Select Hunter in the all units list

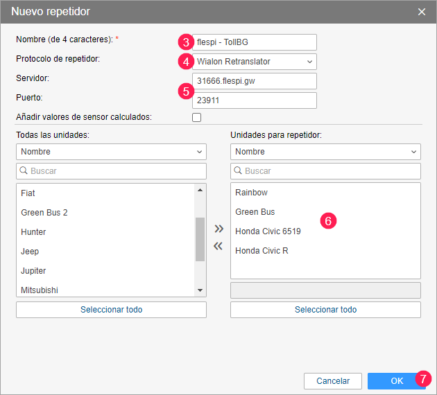coord(33,232)
